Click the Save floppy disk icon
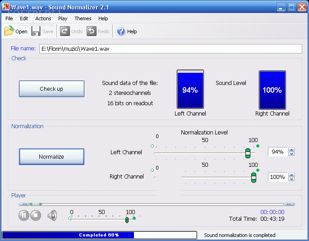Image resolution: width=309 pixels, height=241 pixels. [36, 31]
